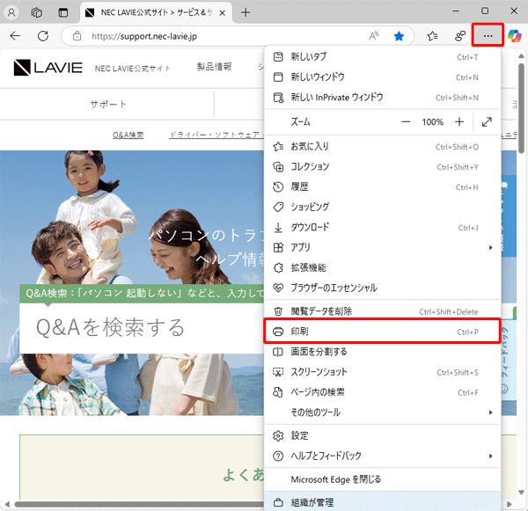Open ショッピング from the menu
Image resolution: width=528 pixels, height=511 pixels.
[x=383, y=208]
